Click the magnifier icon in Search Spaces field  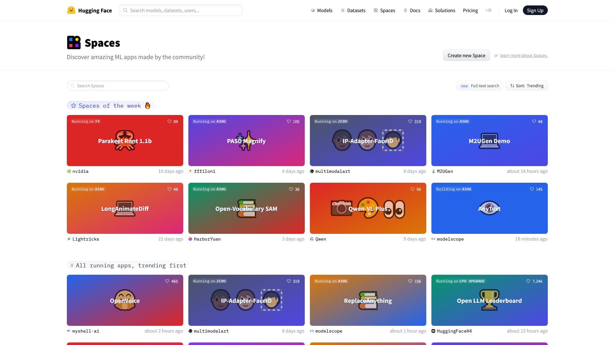click(73, 86)
